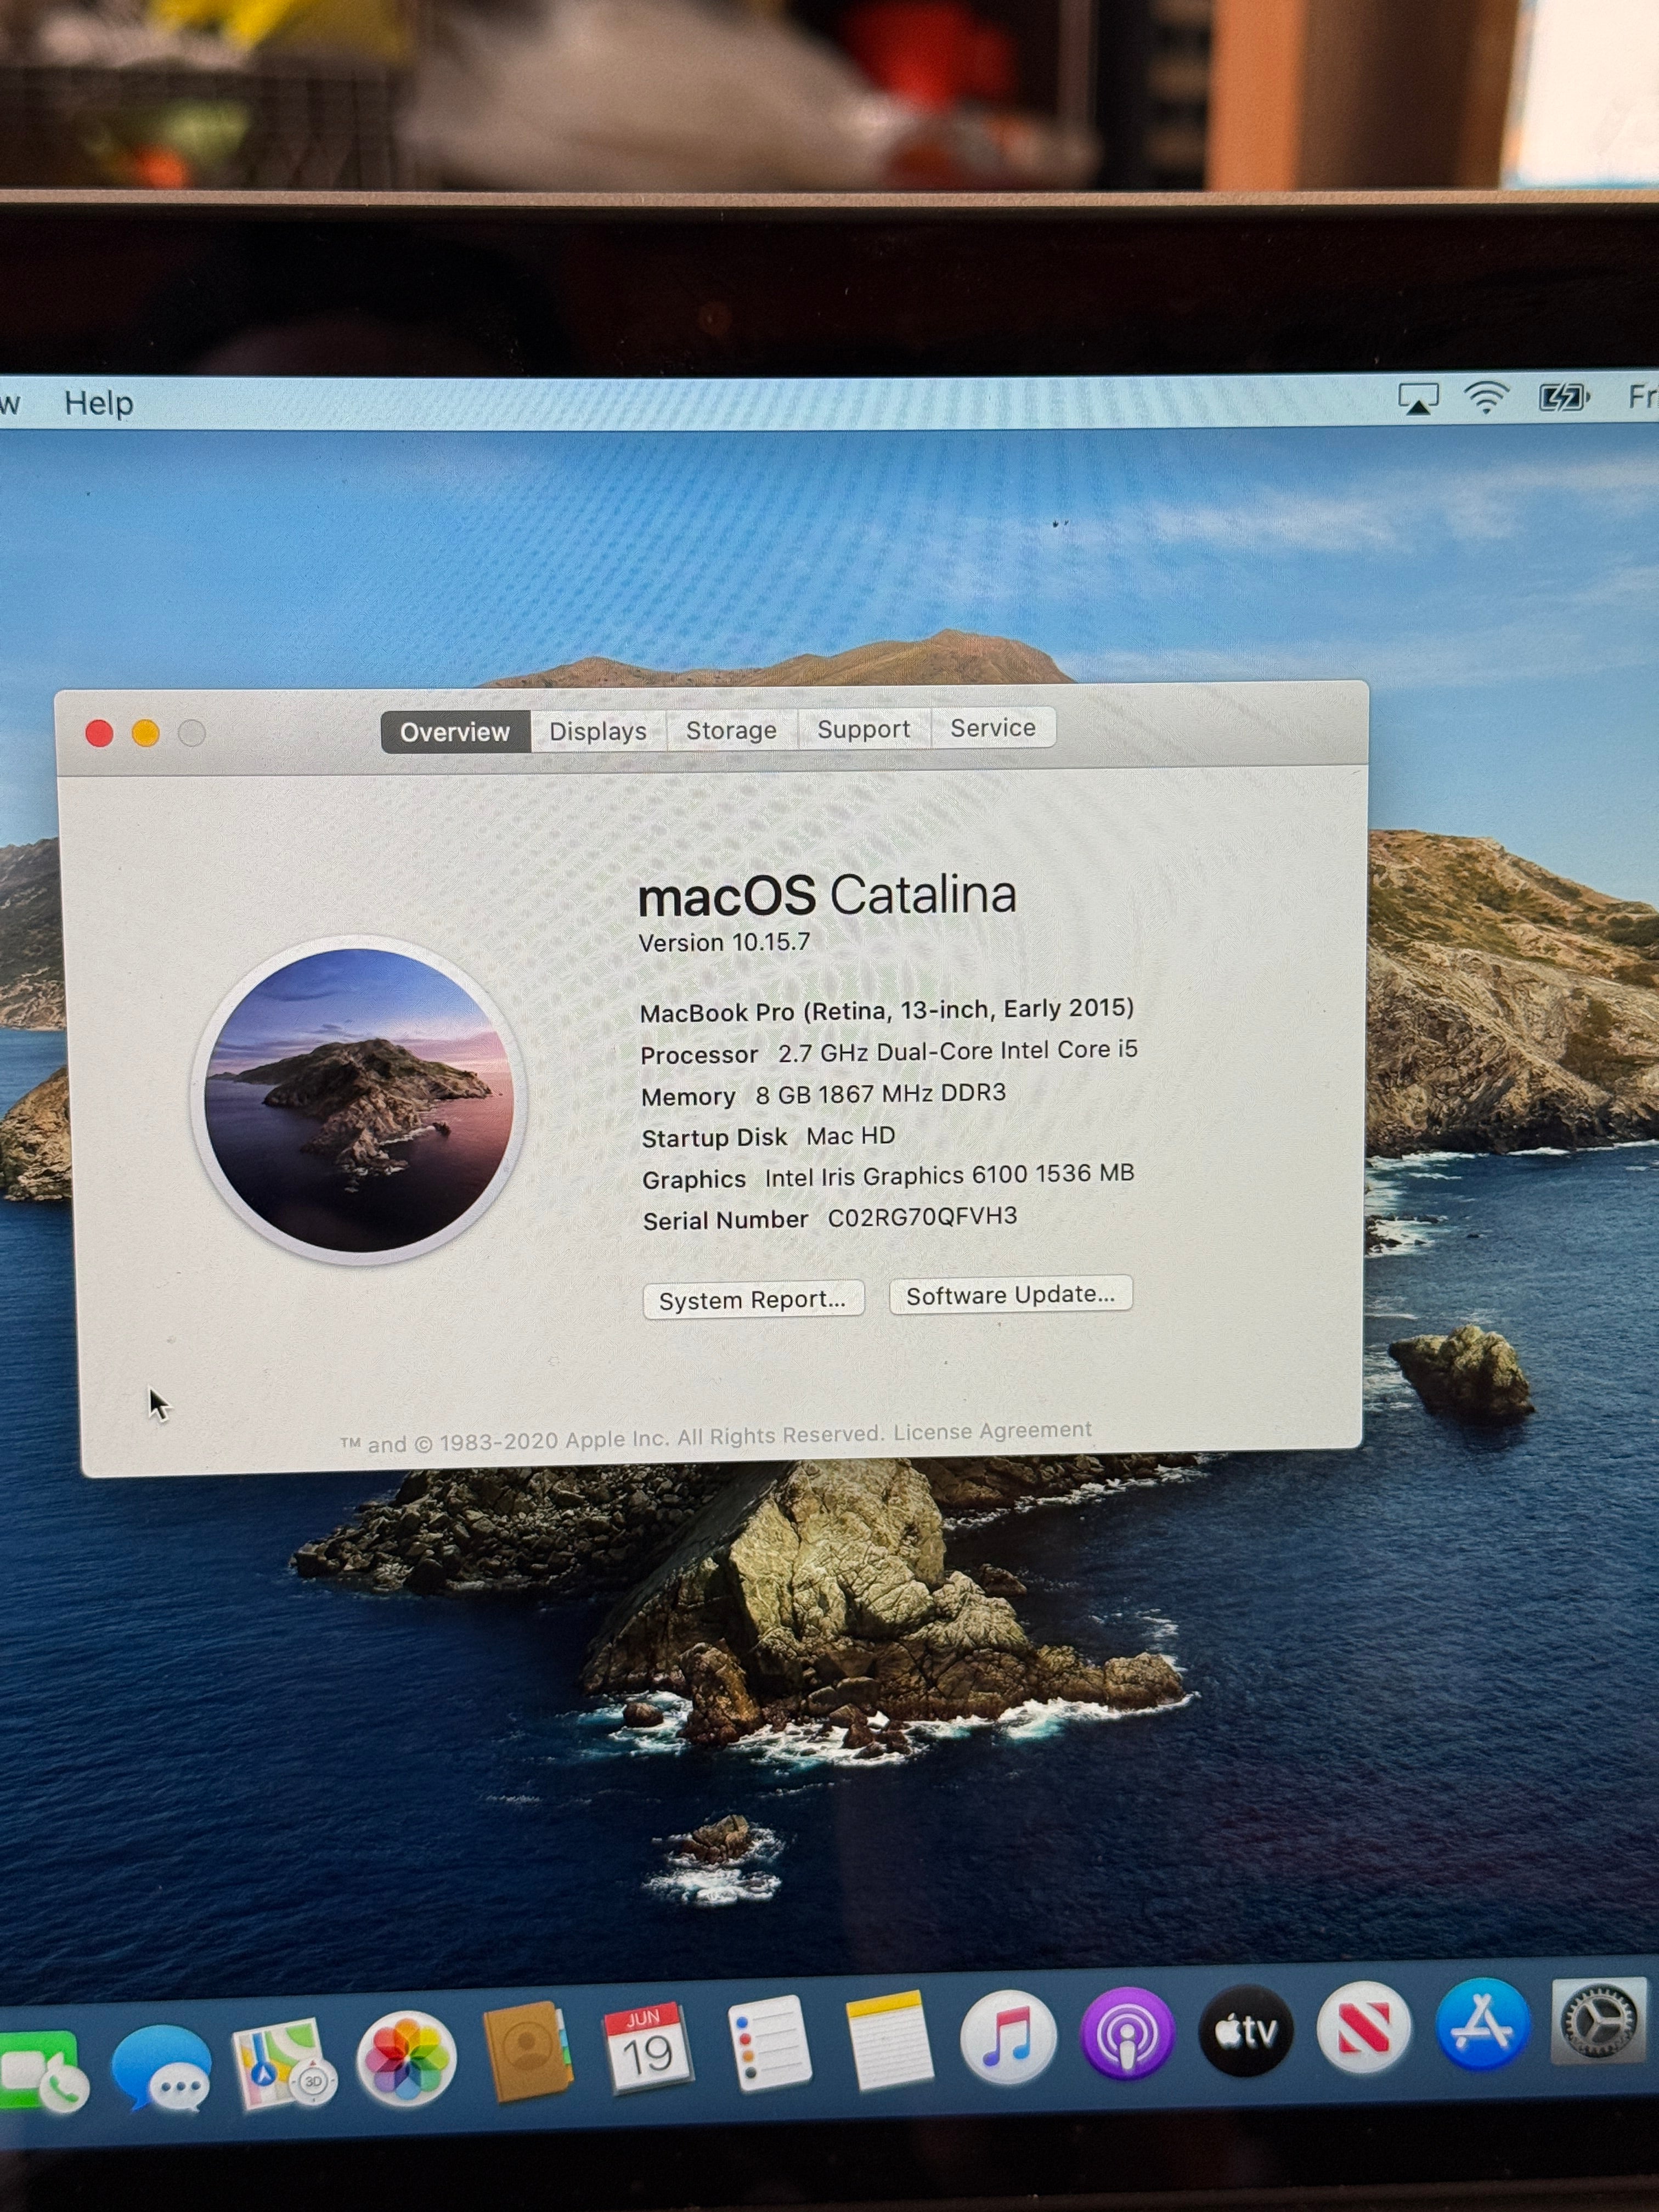Viewport: 1659px width, 2212px height.
Task: Switch to the Displays tab
Action: click(x=598, y=731)
